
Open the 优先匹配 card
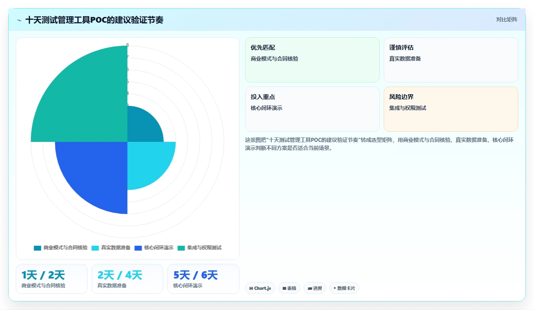pos(312,60)
